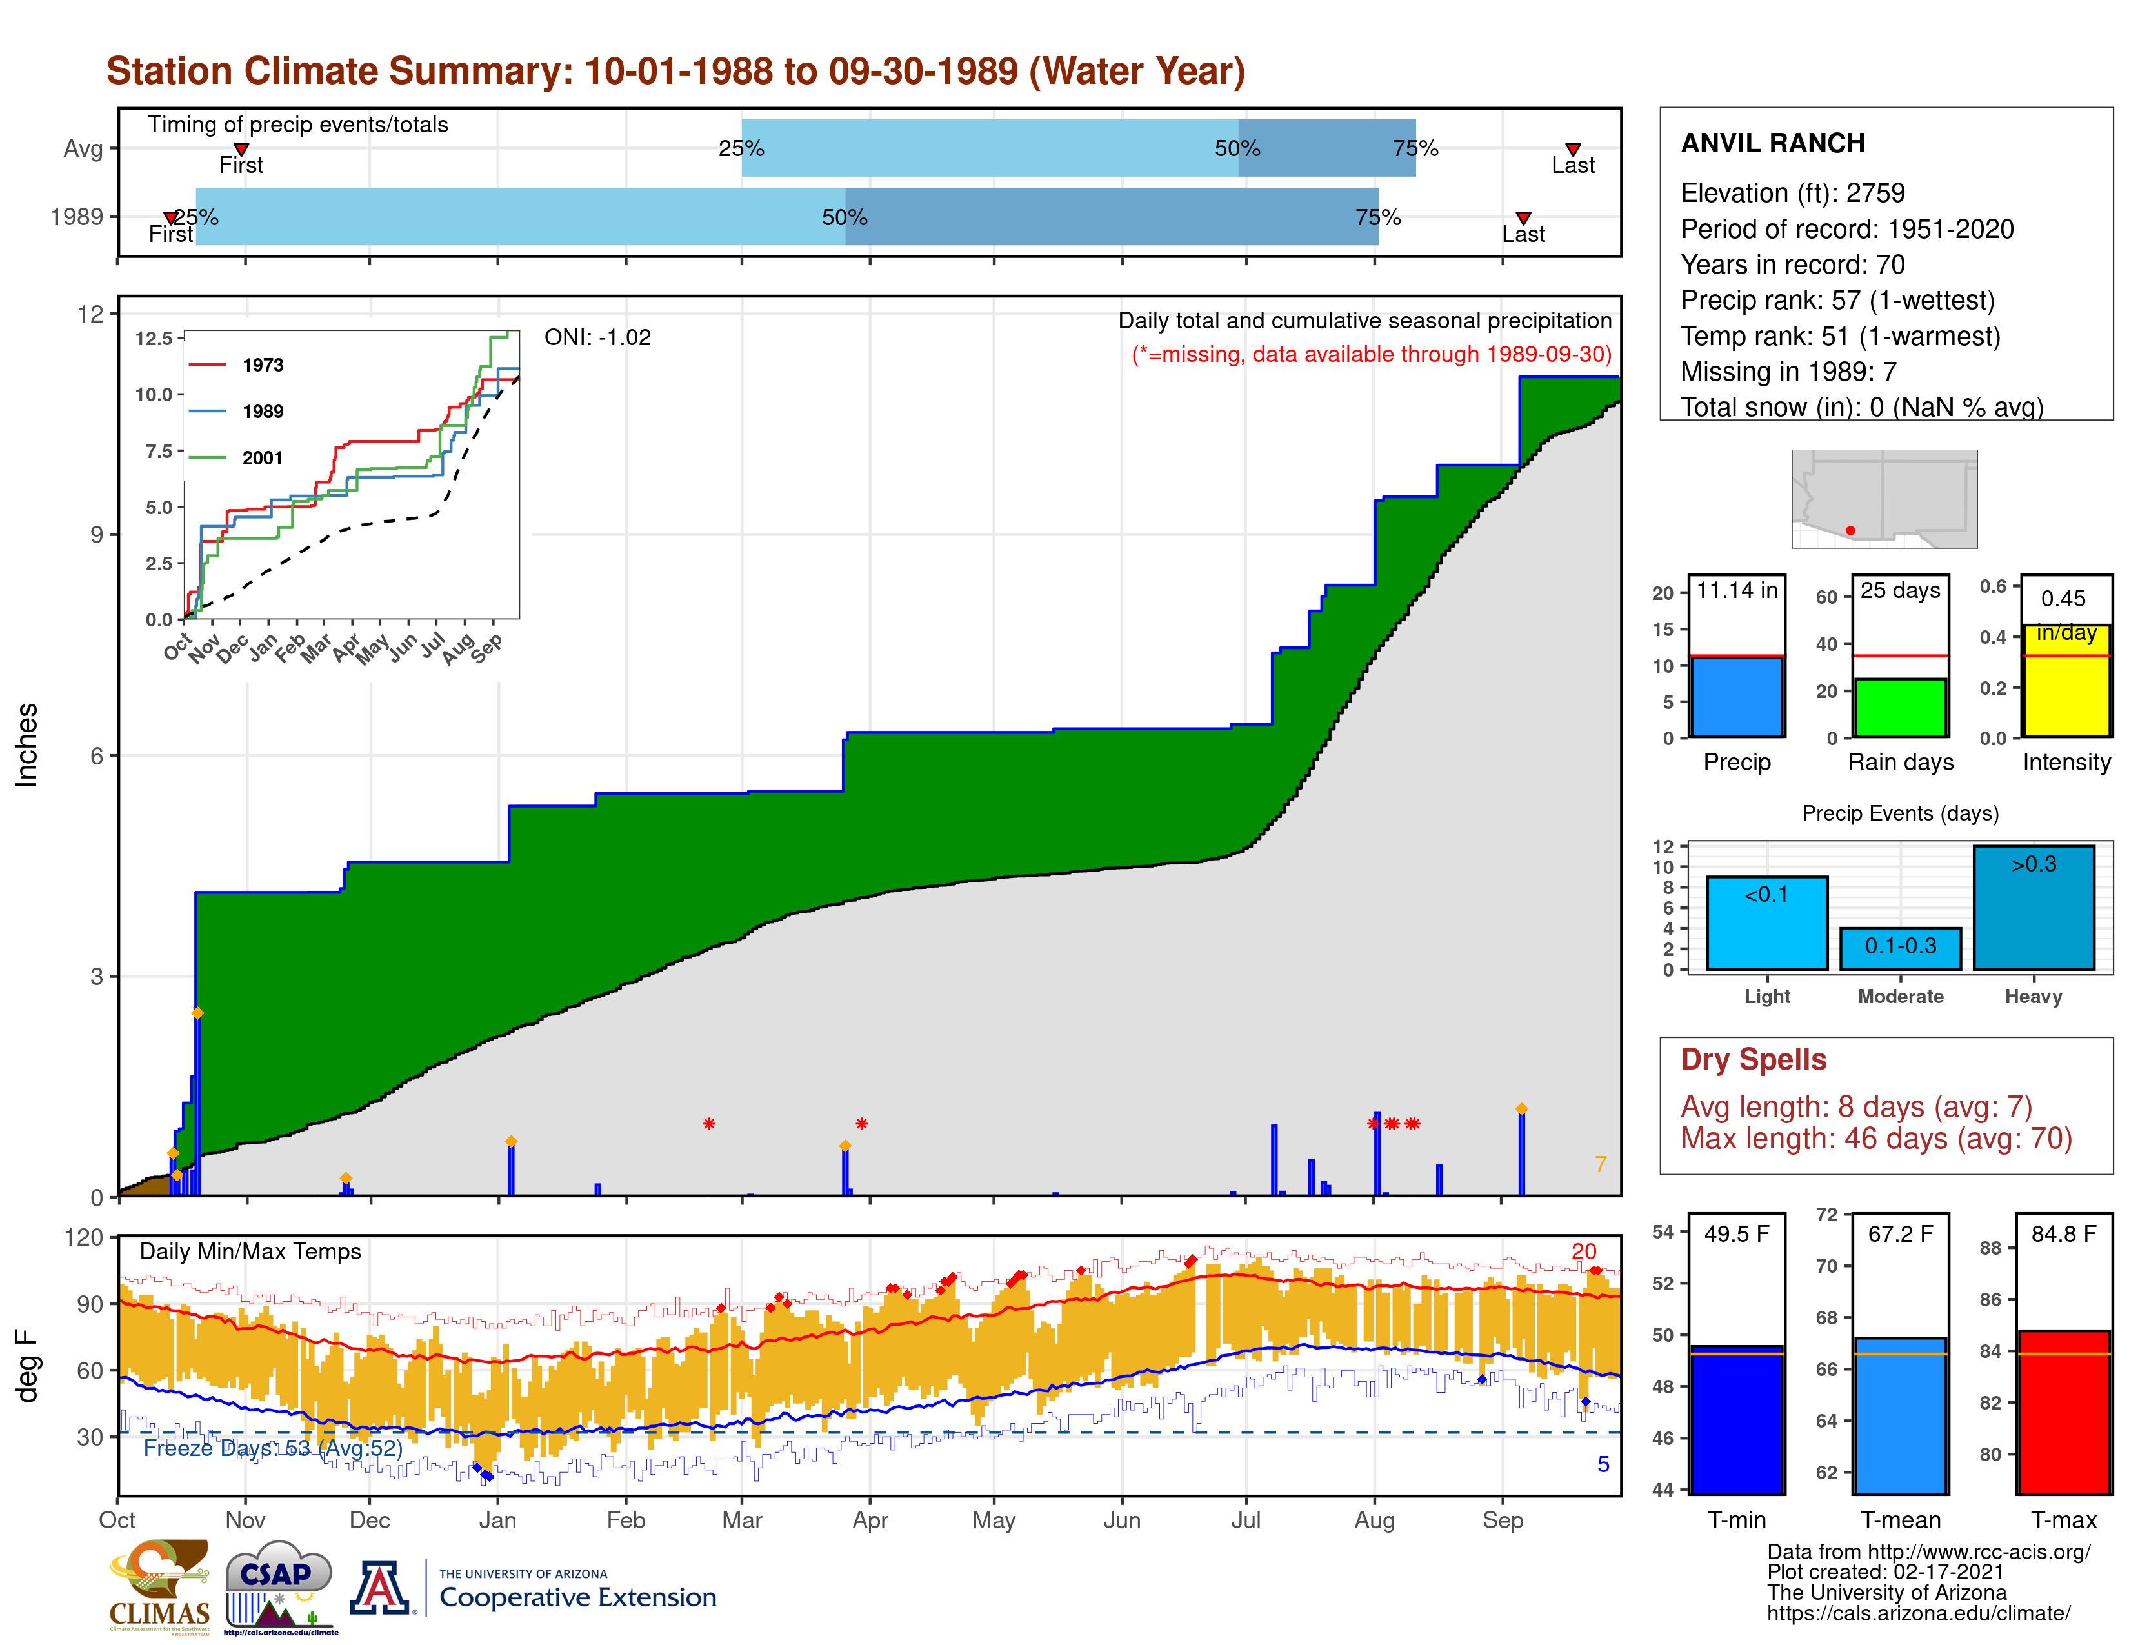
Task: Click the Daily Min/Max Temps label
Action: 250,1251
